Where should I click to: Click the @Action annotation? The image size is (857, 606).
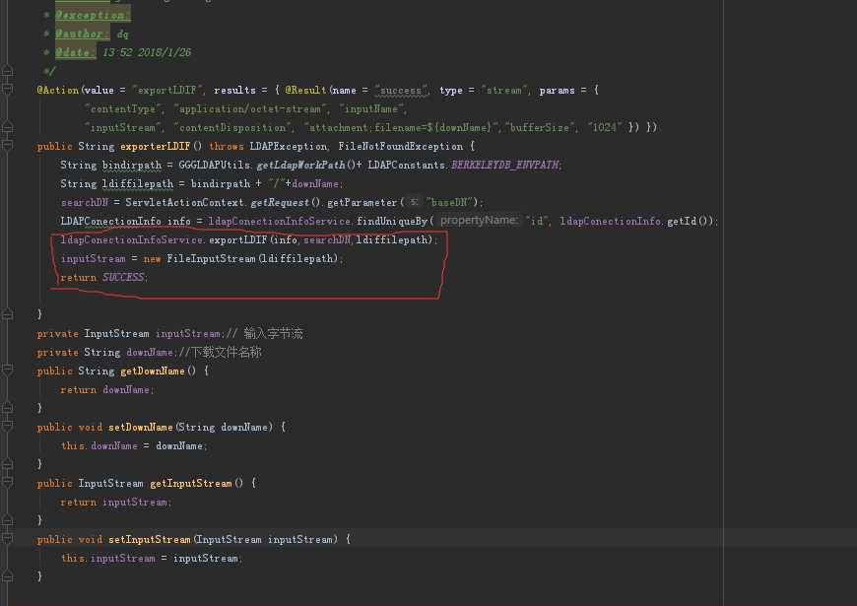click(x=58, y=90)
